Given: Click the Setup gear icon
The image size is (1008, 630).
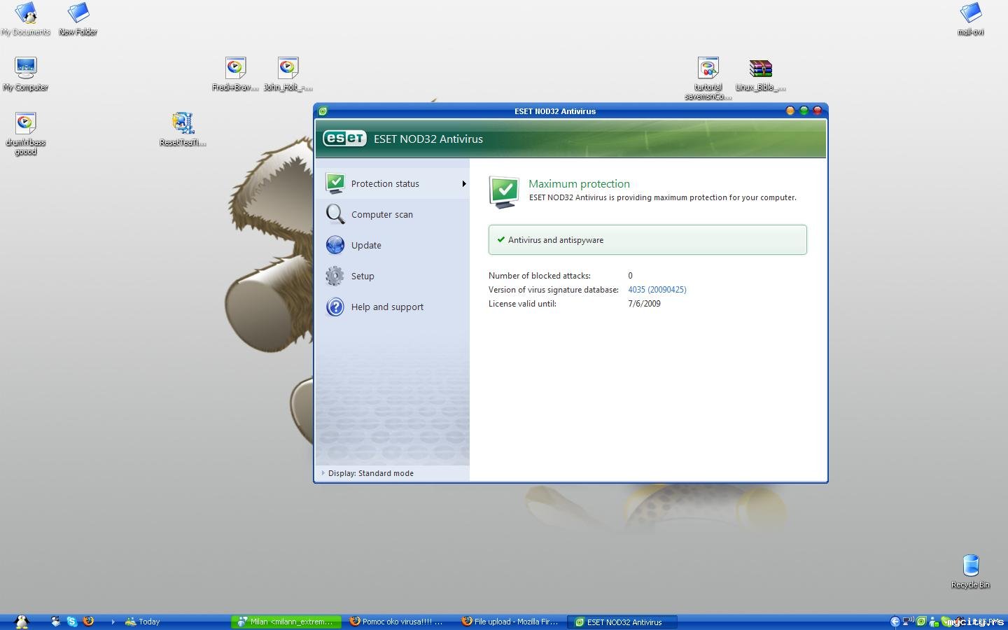Looking at the screenshot, I should [335, 276].
